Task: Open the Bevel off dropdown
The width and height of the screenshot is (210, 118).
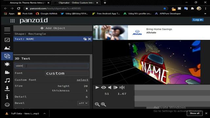Action: coord(83,103)
